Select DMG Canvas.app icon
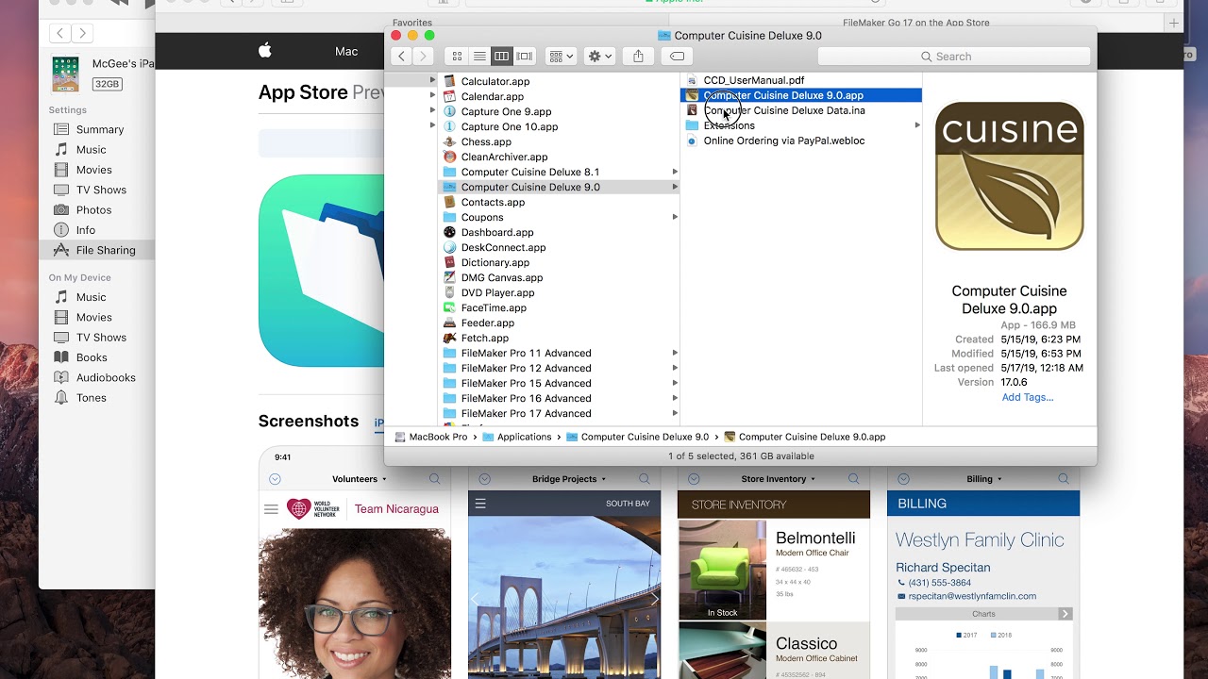 [450, 277]
